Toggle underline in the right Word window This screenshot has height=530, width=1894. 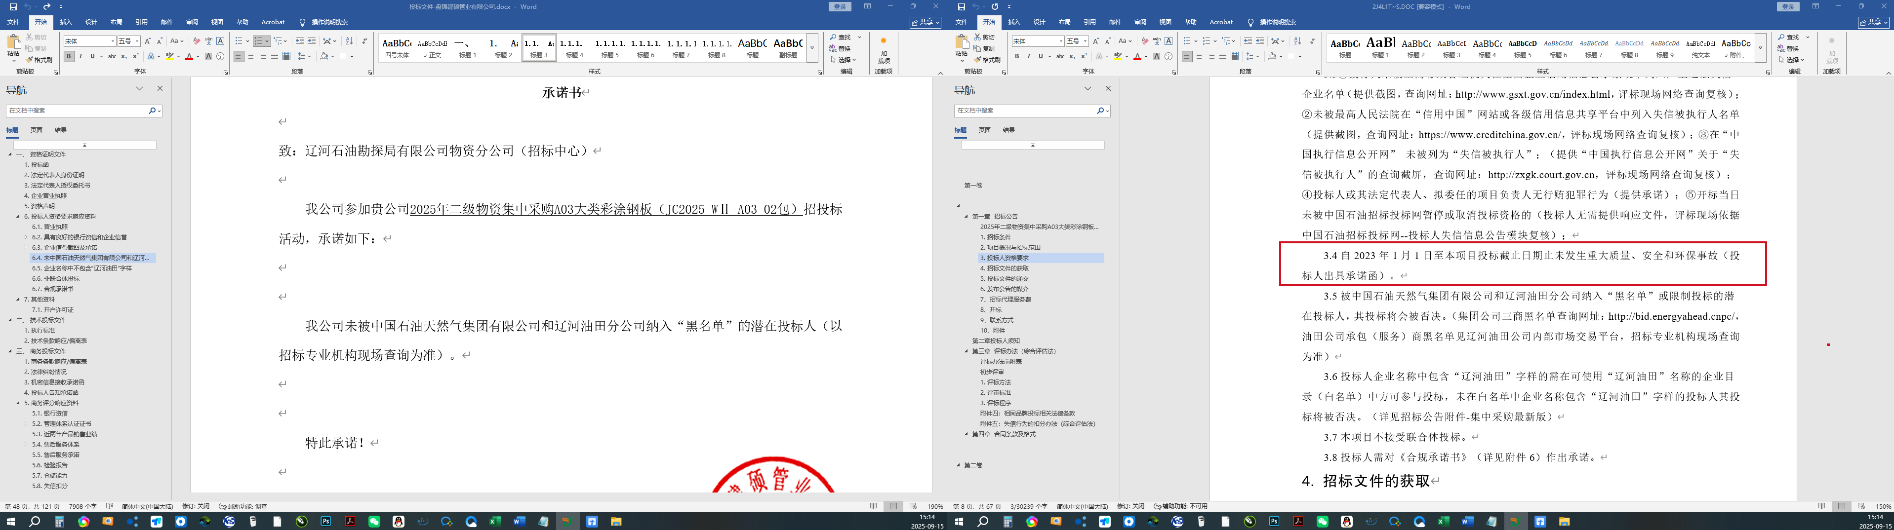coord(1041,56)
